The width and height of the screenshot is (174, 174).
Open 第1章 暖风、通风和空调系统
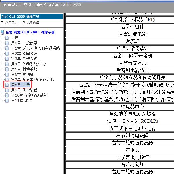[x=35, y=48]
